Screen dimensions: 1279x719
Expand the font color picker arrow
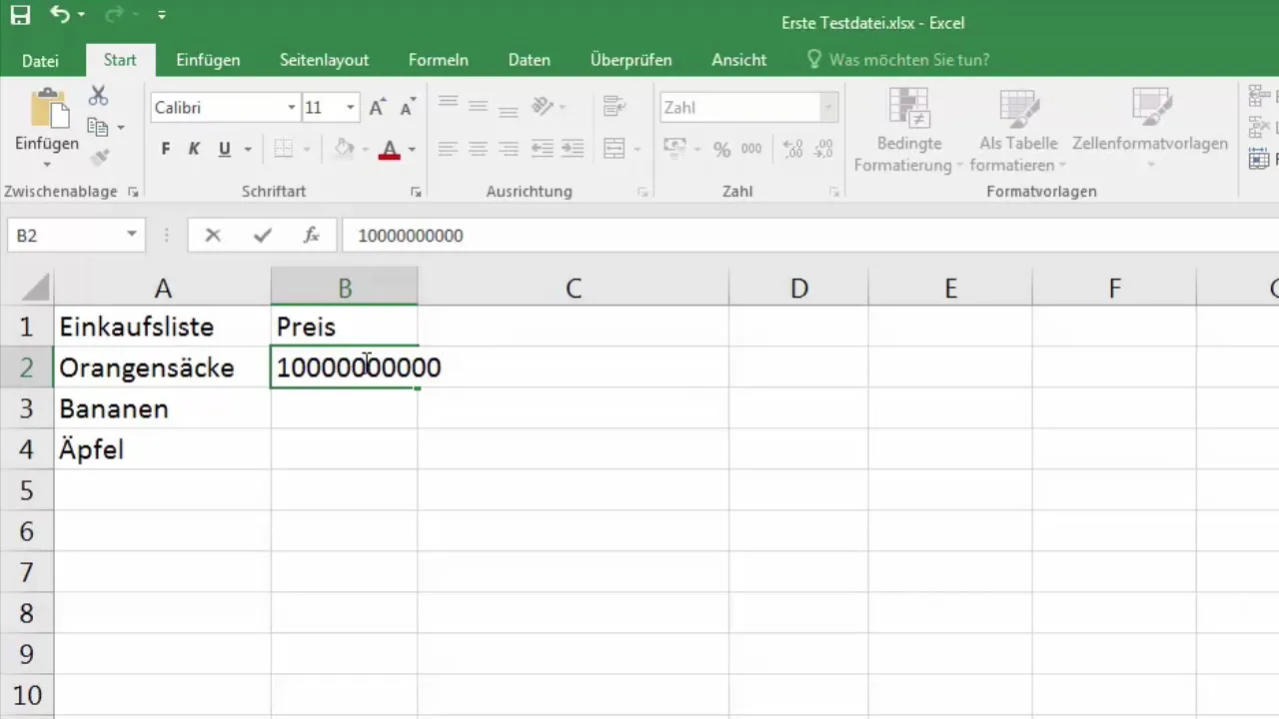(412, 150)
